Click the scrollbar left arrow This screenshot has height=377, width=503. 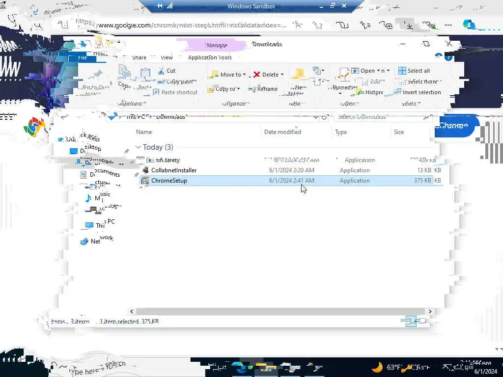(132, 311)
